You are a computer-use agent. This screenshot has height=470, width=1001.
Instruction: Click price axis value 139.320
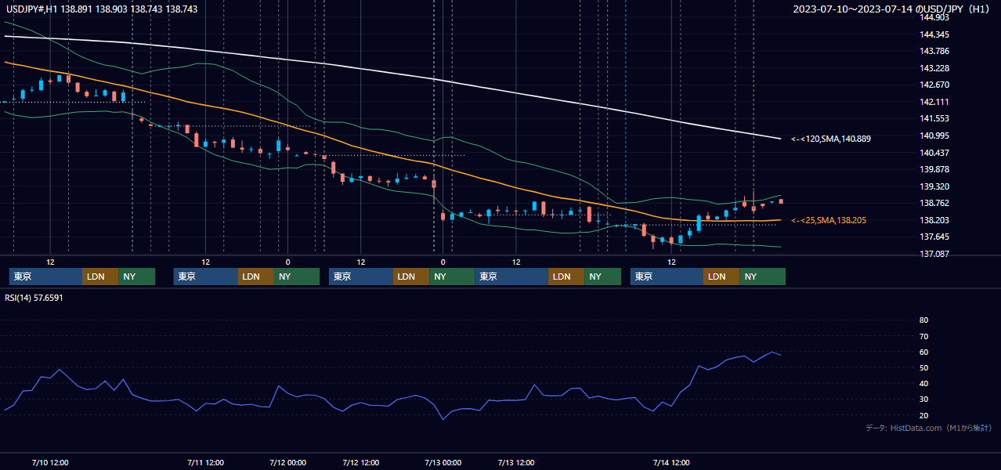click(x=934, y=186)
